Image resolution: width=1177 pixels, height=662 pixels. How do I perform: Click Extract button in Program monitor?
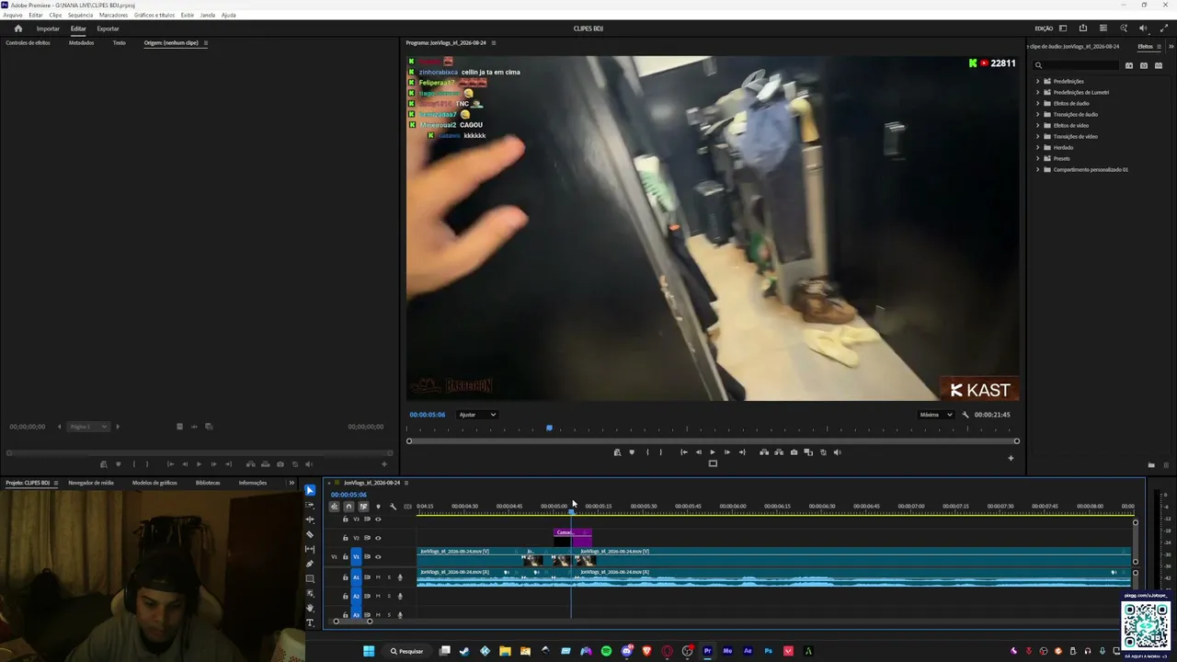[x=779, y=452]
